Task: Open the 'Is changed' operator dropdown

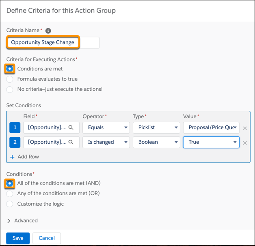Action: click(x=106, y=142)
